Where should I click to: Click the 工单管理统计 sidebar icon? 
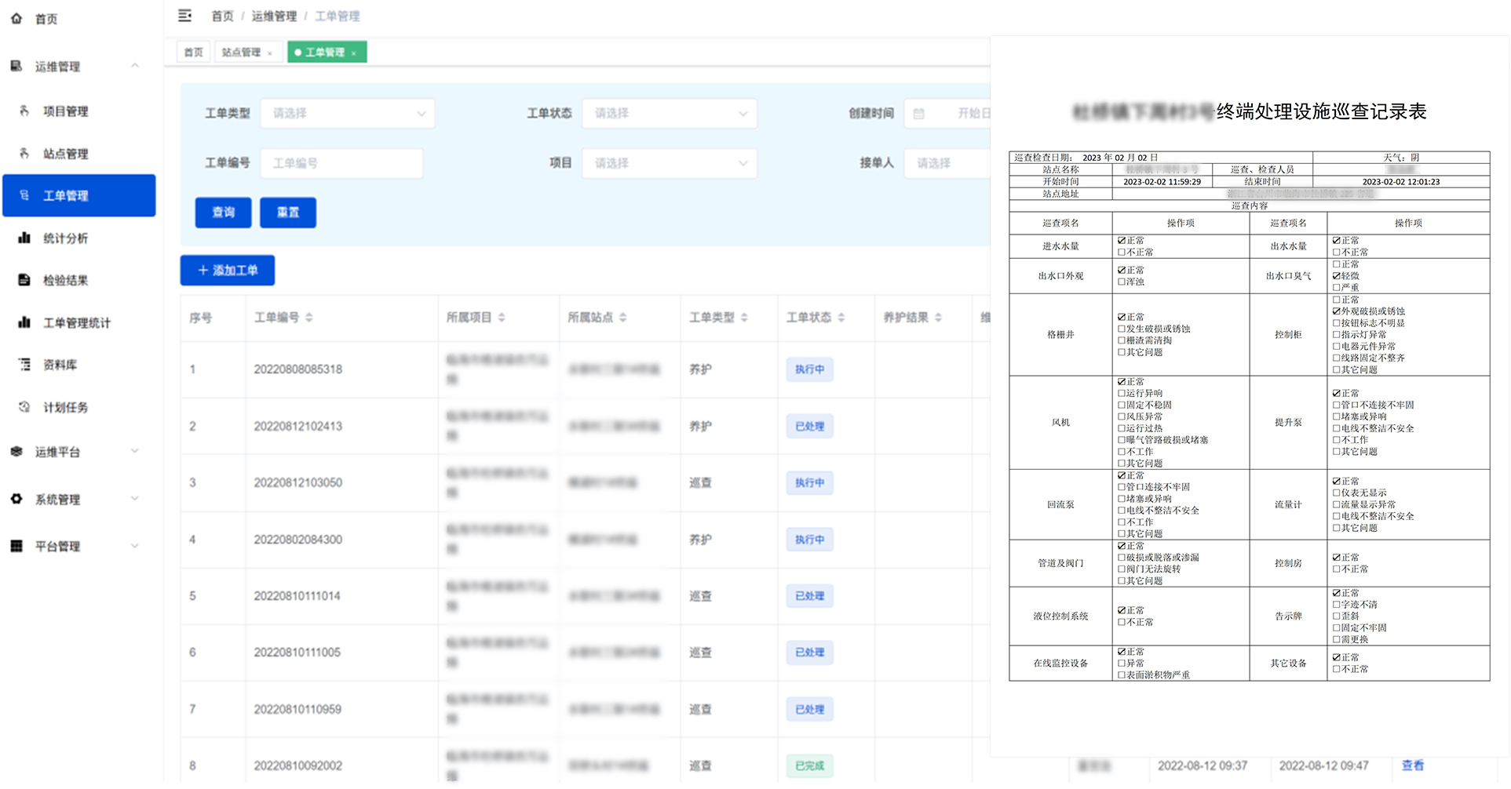point(24,322)
